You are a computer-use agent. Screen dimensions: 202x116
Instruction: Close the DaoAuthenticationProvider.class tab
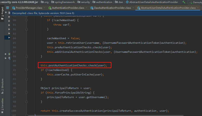pos(133,8)
